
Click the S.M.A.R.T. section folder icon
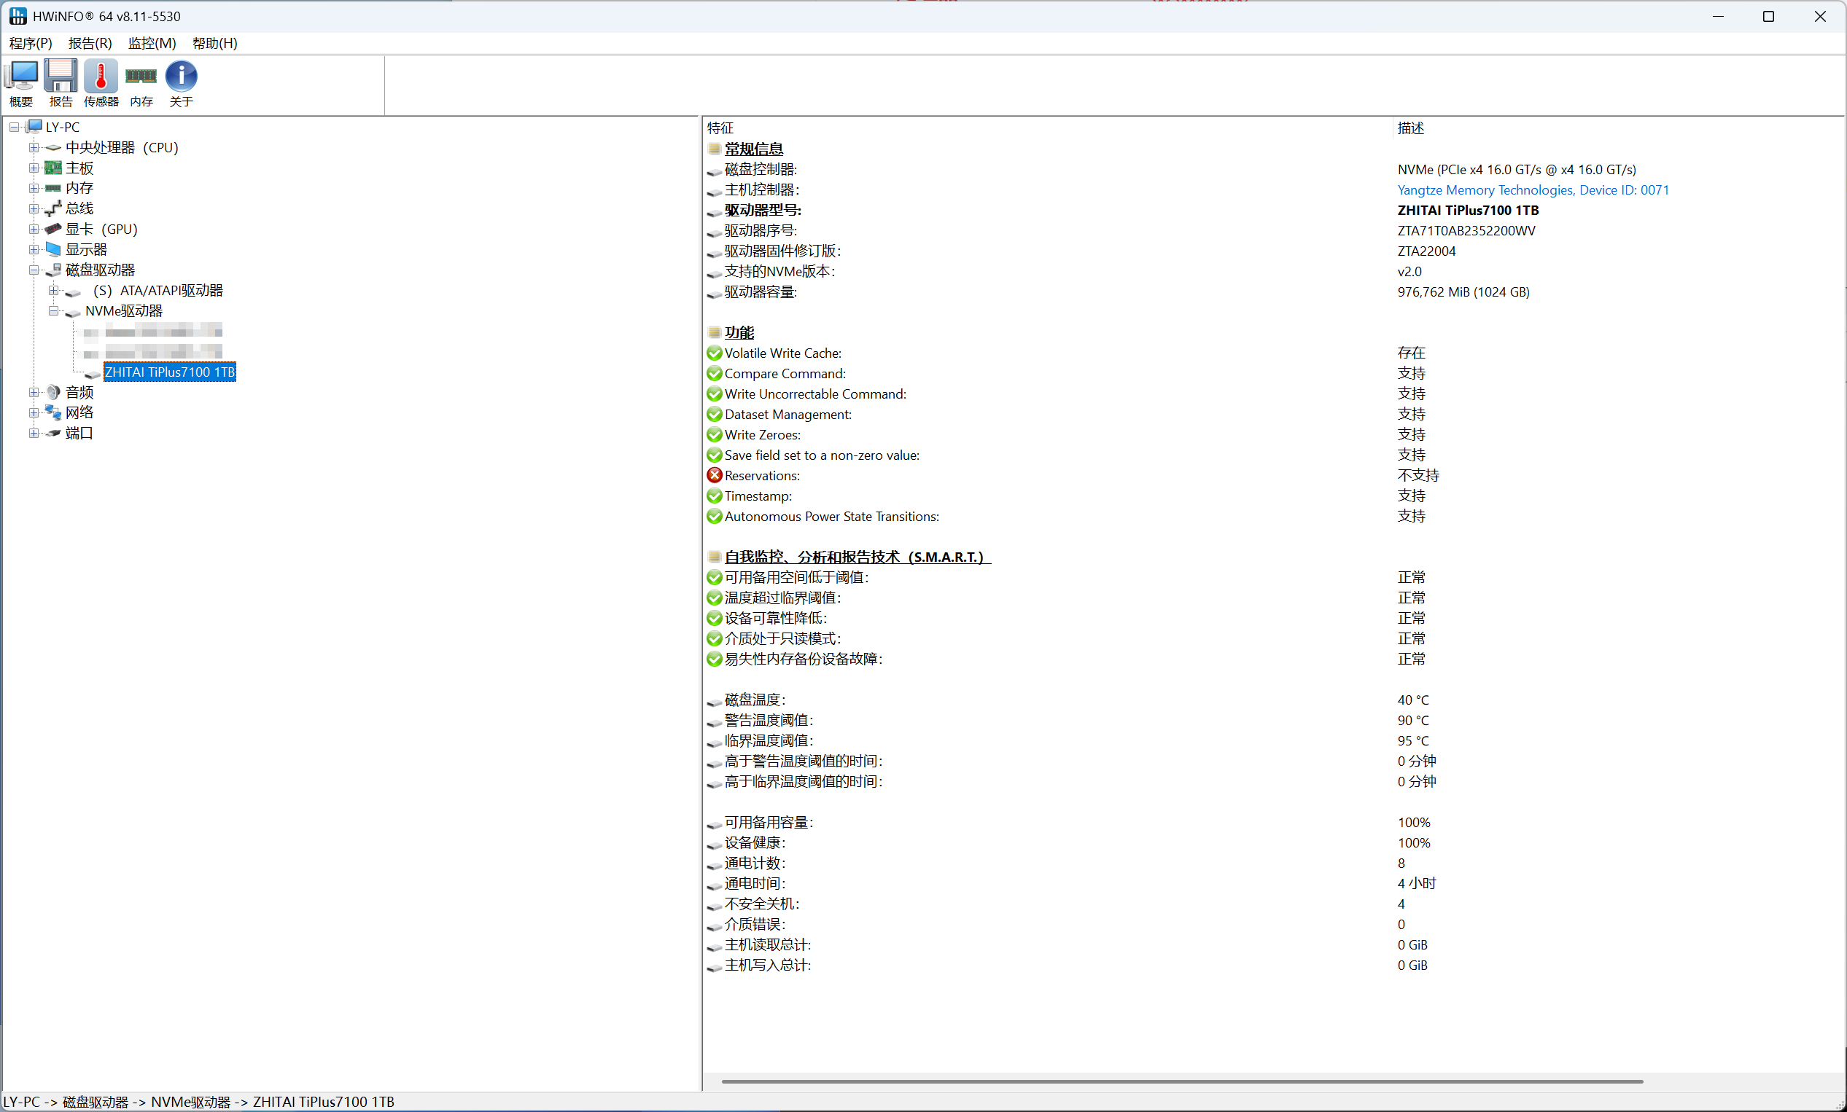pyautogui.click(x=715, y=557)
